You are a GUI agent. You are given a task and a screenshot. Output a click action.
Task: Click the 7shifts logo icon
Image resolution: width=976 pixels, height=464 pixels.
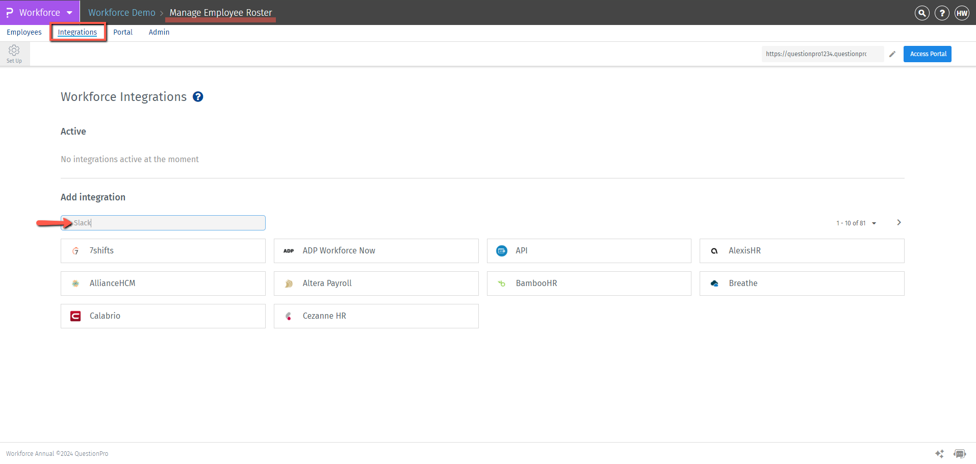point(75,251)
